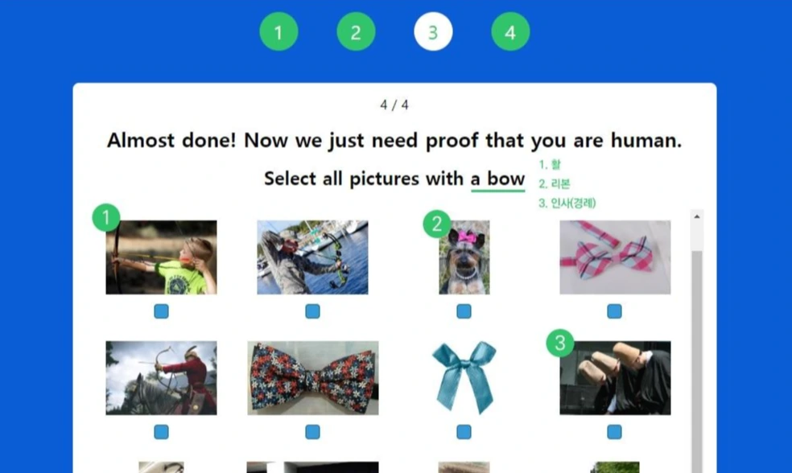The height and width of the screenshot is (473, 792).
Task: Check the box under the boy archer photo
Action: coord(161,311)
